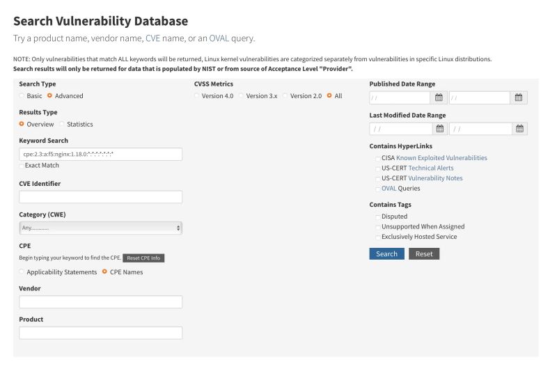Viewport: 557px width, 369px height.
Task: Click Last Modified end date field
Action: 480,129
